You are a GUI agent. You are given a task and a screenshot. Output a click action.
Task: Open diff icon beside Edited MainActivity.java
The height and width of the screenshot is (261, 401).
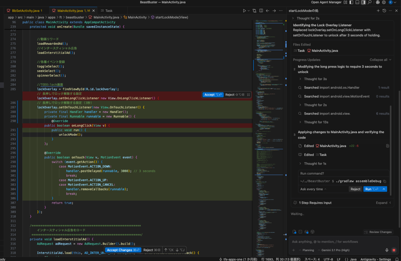(387, 146)
